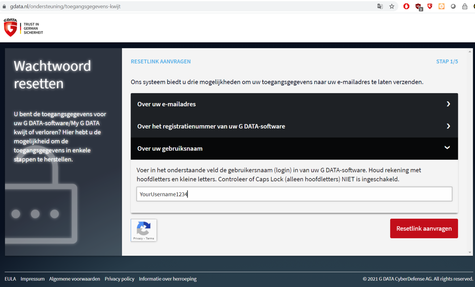This screenshot has height=287, width=475.
Task: Click the scroll up arrow of panel
Action: coord(470,52)
